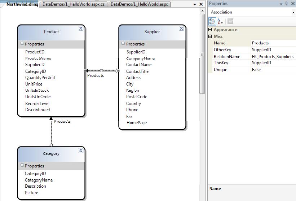Select the Unique property label

[x=221, y=70]
